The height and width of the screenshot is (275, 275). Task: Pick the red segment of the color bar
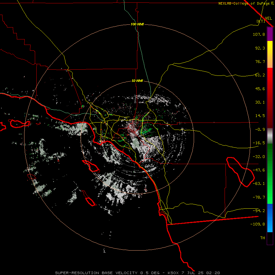(270, 98)
